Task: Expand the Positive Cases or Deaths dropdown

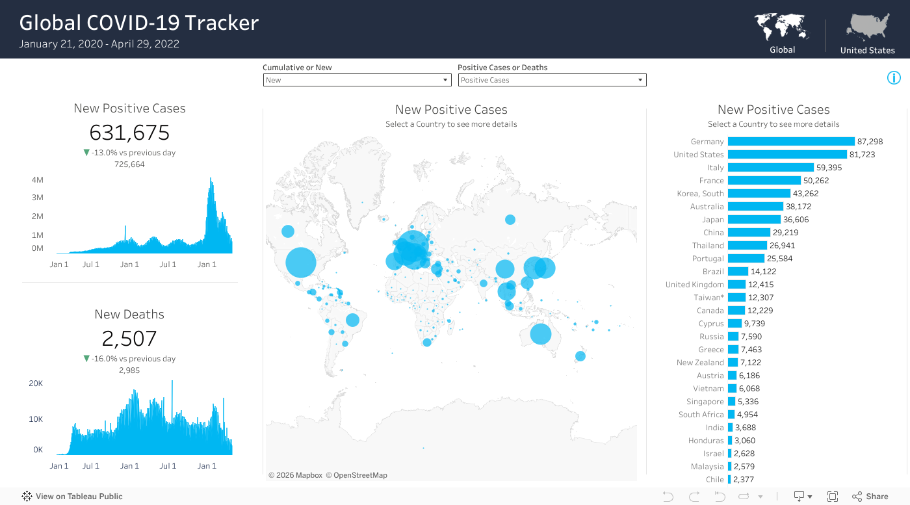Action: 552,80
